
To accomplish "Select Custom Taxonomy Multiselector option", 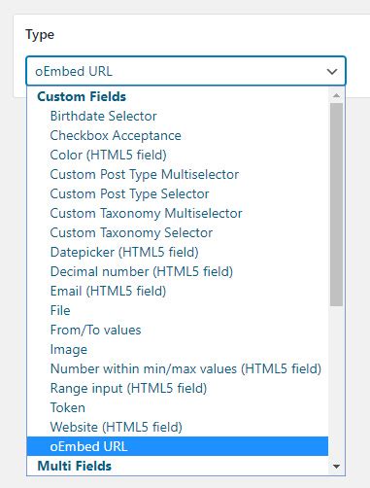I will (x=178, y=213).
